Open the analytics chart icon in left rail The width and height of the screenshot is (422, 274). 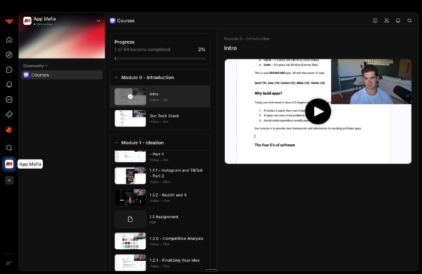click(9, 100)
